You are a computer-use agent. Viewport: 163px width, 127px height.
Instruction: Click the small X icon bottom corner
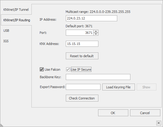[159, 123]
